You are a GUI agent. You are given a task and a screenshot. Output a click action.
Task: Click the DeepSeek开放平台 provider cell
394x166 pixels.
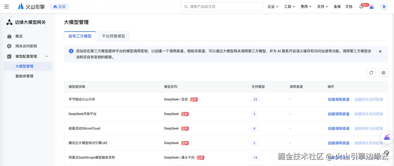coord(82,114)
